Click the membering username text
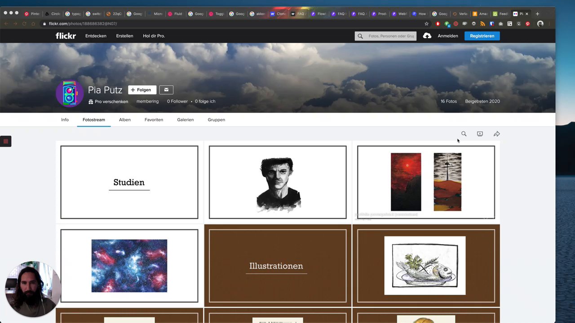 [147, 101]
